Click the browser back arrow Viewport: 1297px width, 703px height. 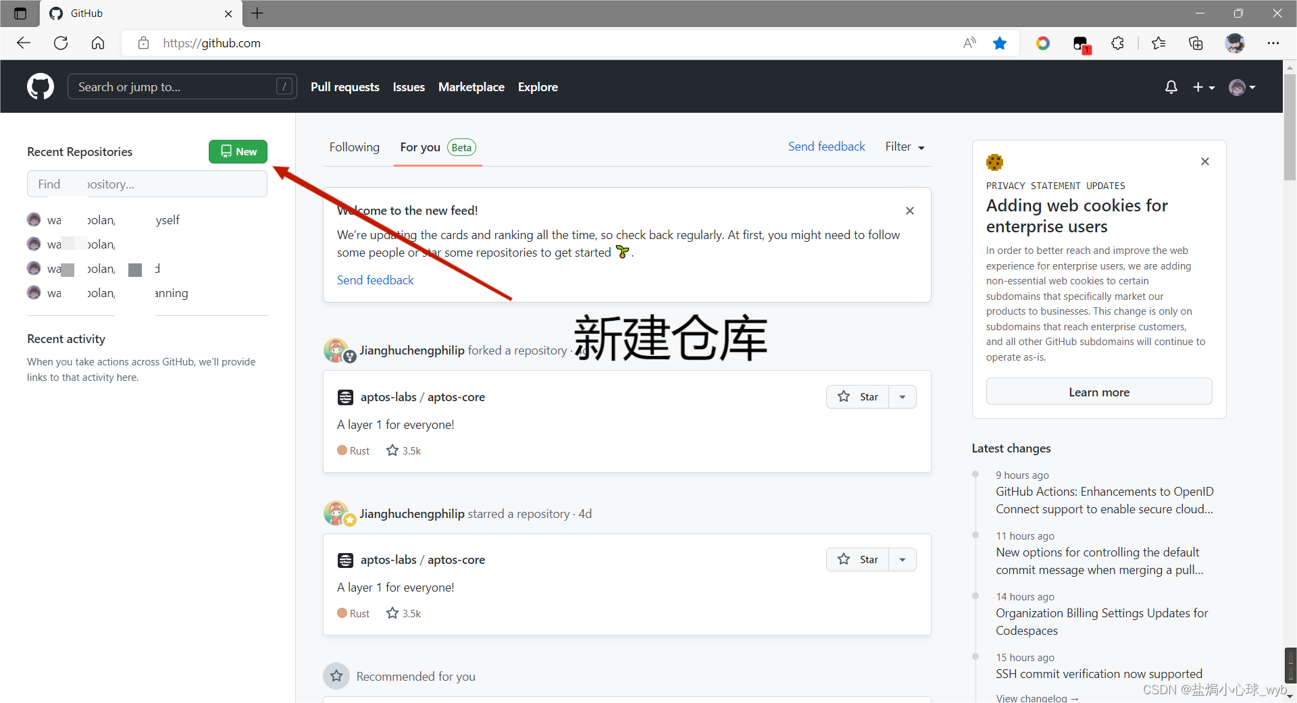tap(24, 43)
